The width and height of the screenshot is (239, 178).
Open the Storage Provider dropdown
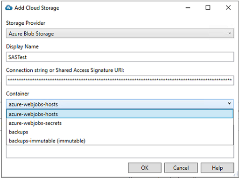(x=120, y=33)
